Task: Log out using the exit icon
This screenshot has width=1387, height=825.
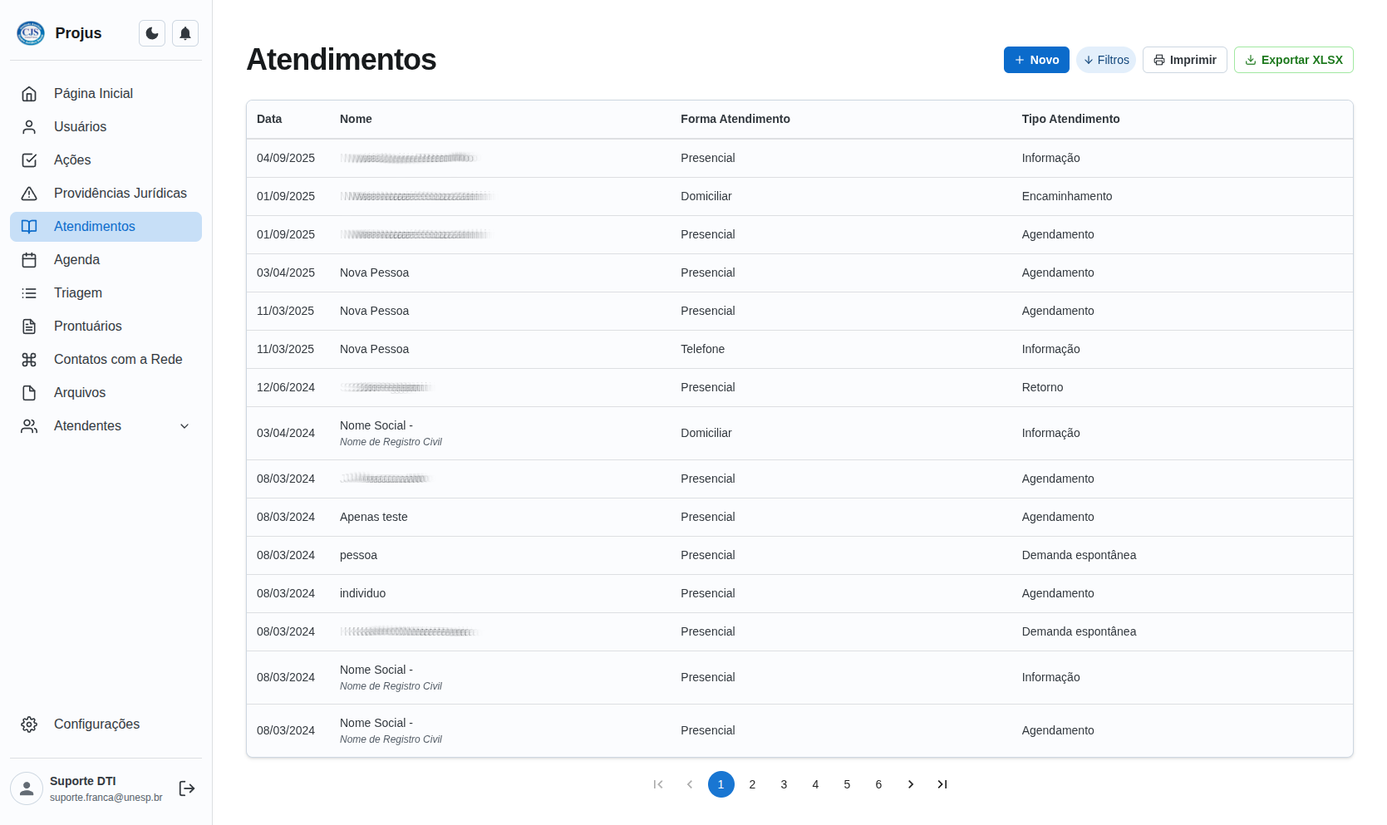Action: (x=187, y=788)
